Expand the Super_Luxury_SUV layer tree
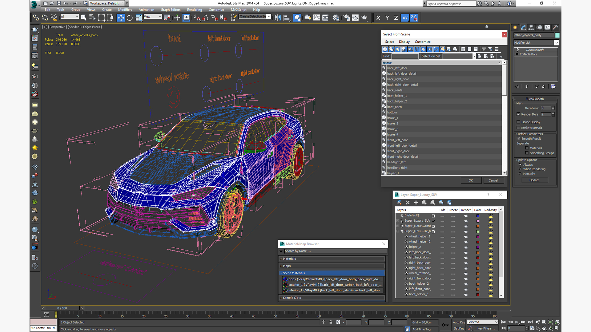The width and height of the screenshot is (591, 332). (x=397, y=221)
